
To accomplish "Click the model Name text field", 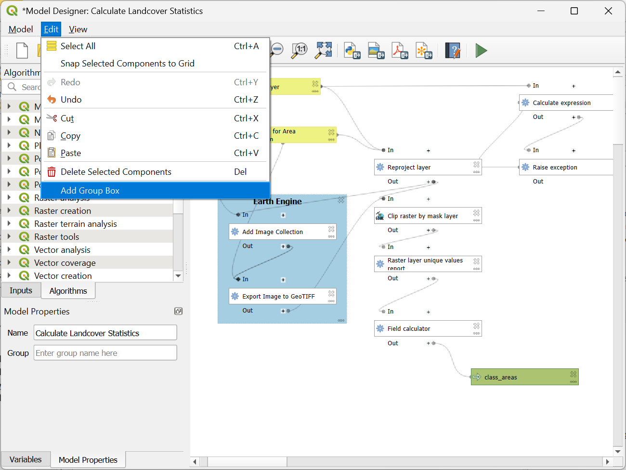I will (x=105, y=333).
